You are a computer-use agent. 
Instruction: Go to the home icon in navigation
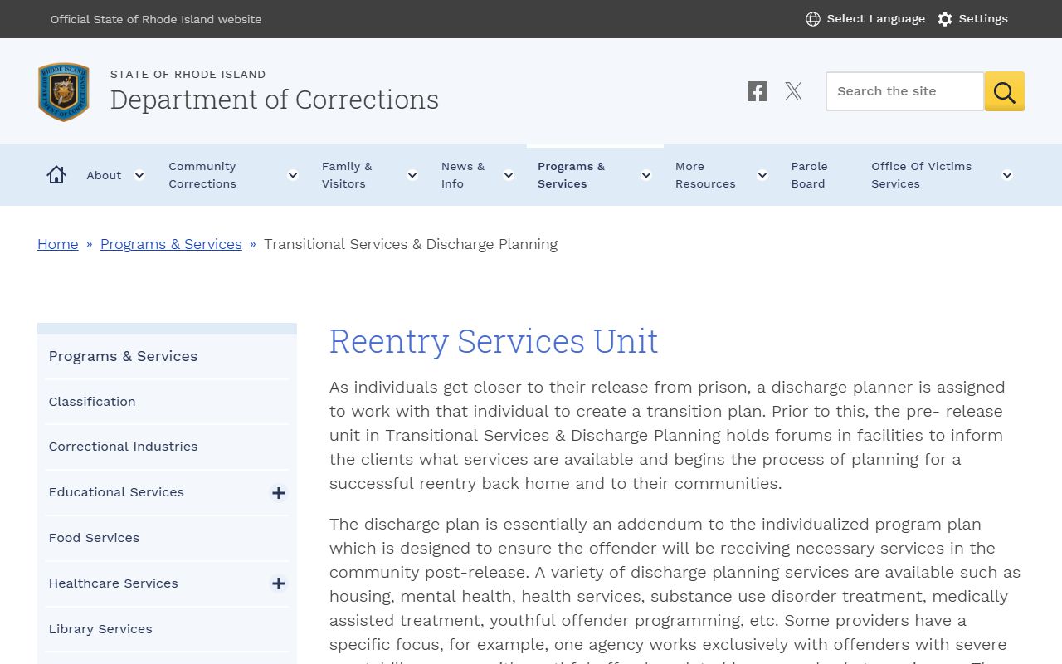click(x=56, y=175)
